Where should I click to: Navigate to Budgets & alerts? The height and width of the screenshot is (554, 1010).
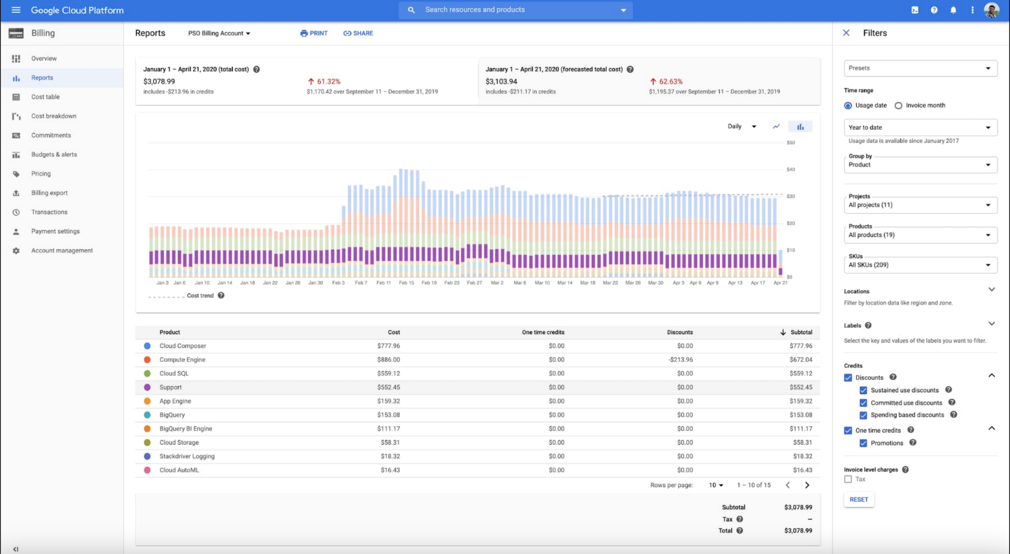tap(54, 155)
